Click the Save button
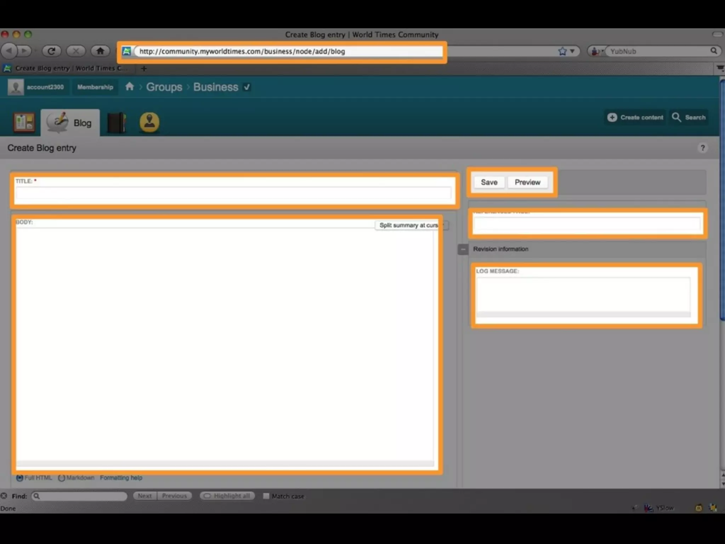Image resolution: width=725 pixels, height=544 pixels. 489,182
